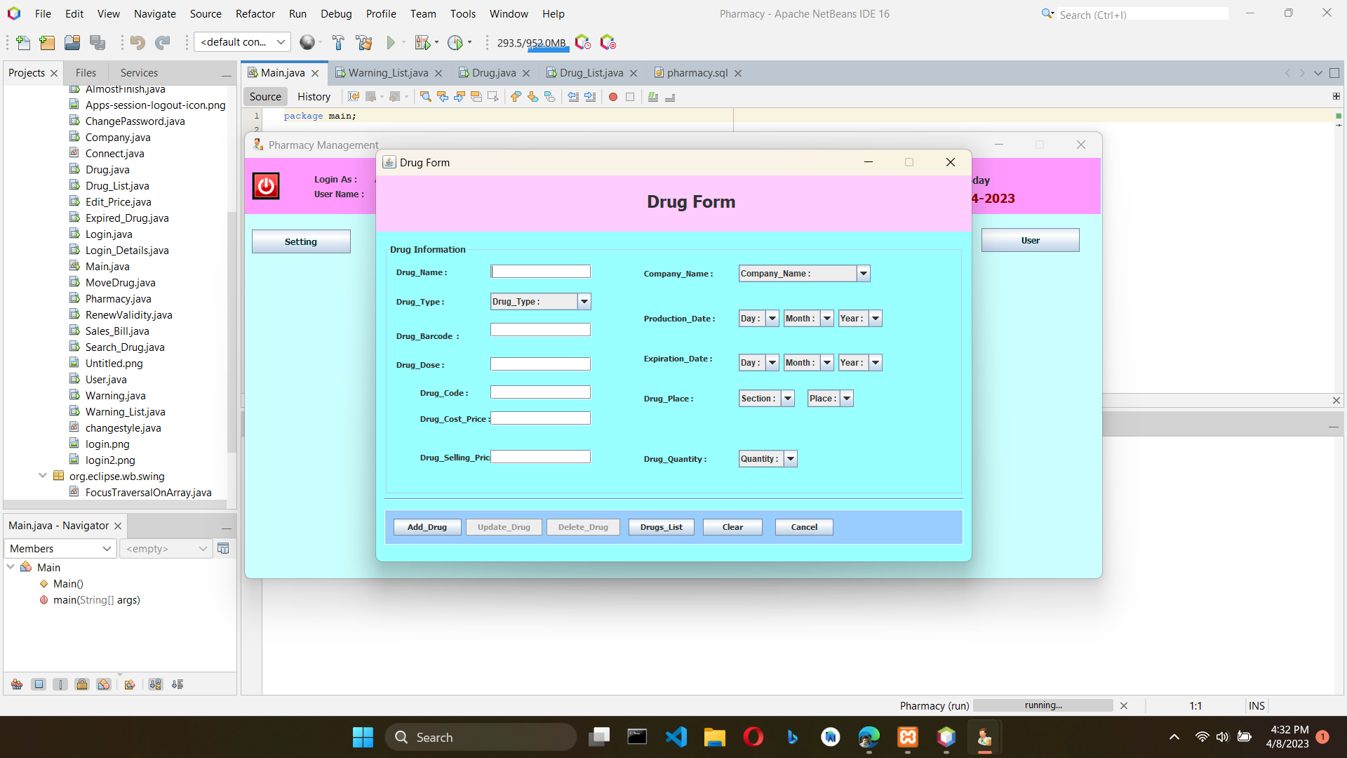Click the memory usage bar to run garbage collection
The image size is (1347, 758).
(x=531, y=43)
